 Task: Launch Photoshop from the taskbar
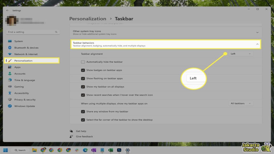tap(119, 150)
